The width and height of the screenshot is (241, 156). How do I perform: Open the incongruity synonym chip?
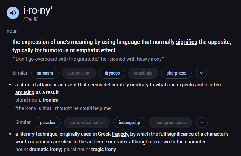click(129, 123)
